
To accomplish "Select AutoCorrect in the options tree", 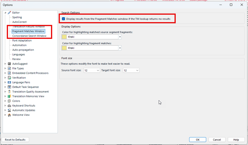I will (x=19, y=22).
